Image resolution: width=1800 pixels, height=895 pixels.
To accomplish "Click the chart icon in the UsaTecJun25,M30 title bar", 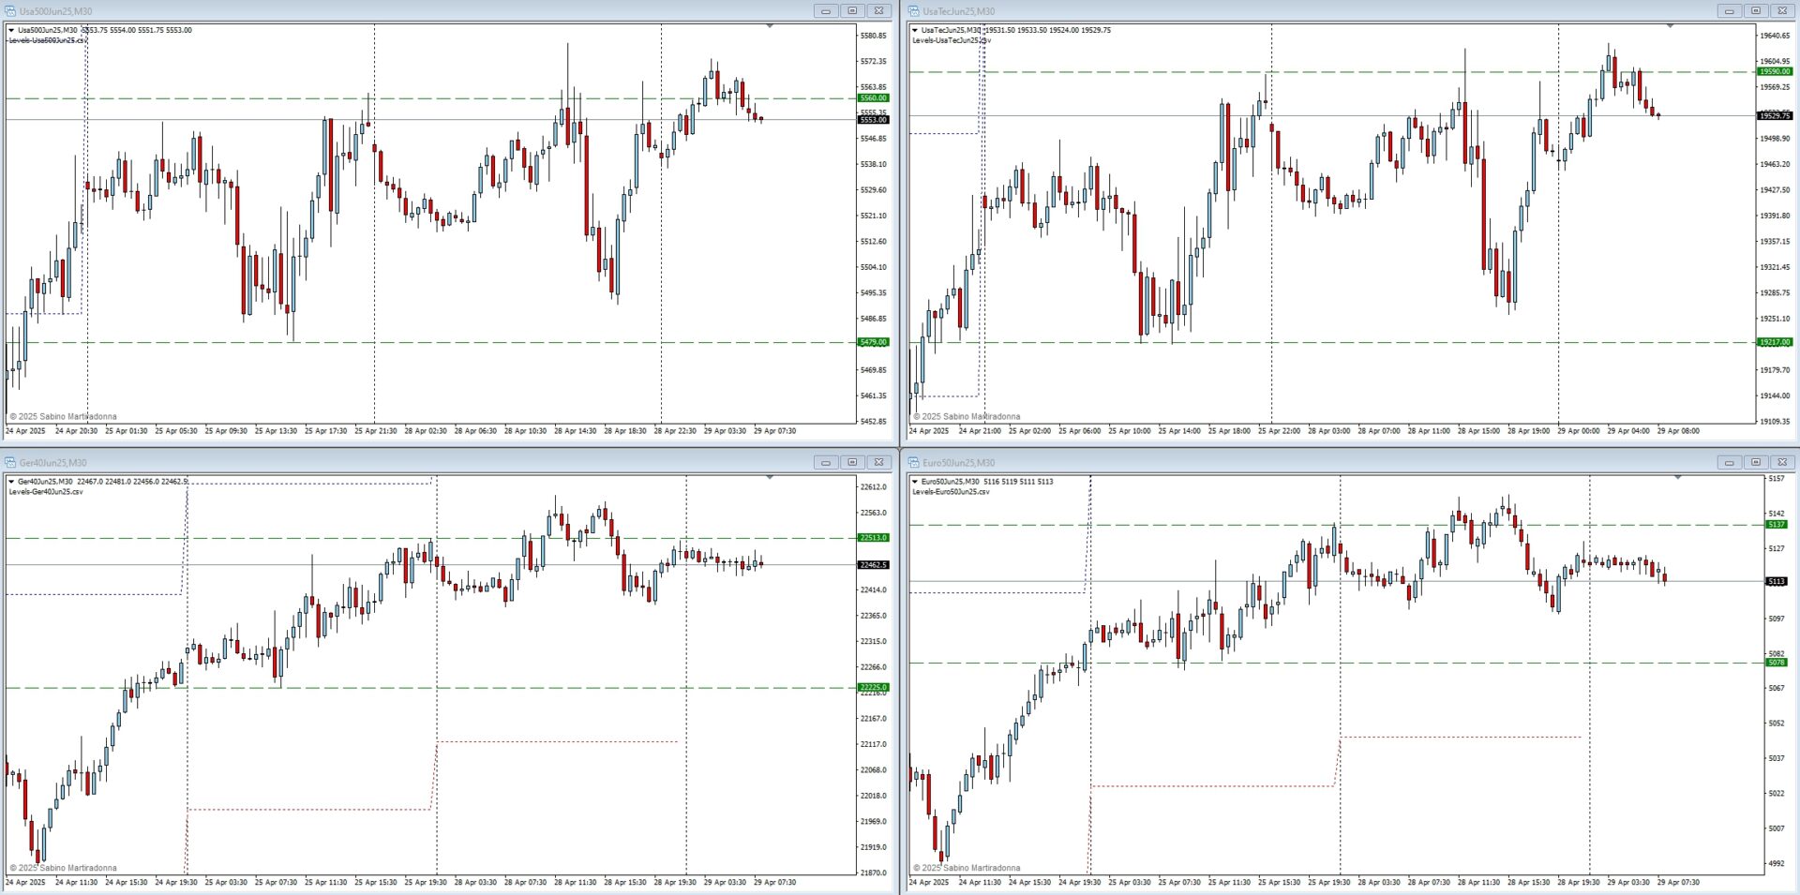I will click(x=914, y=11).
